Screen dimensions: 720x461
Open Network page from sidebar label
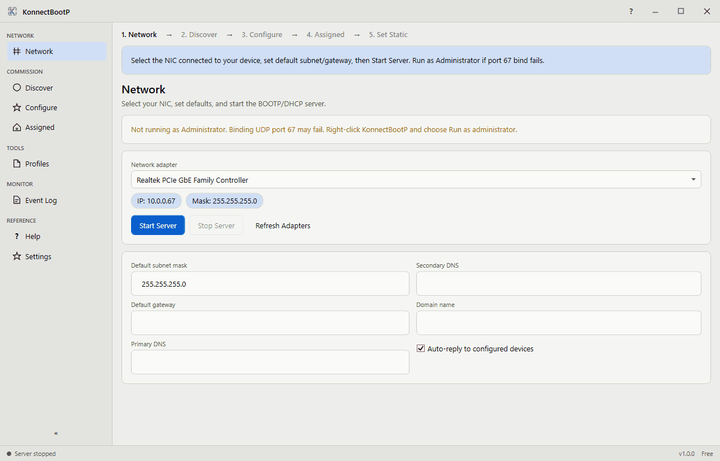[39, 51]
